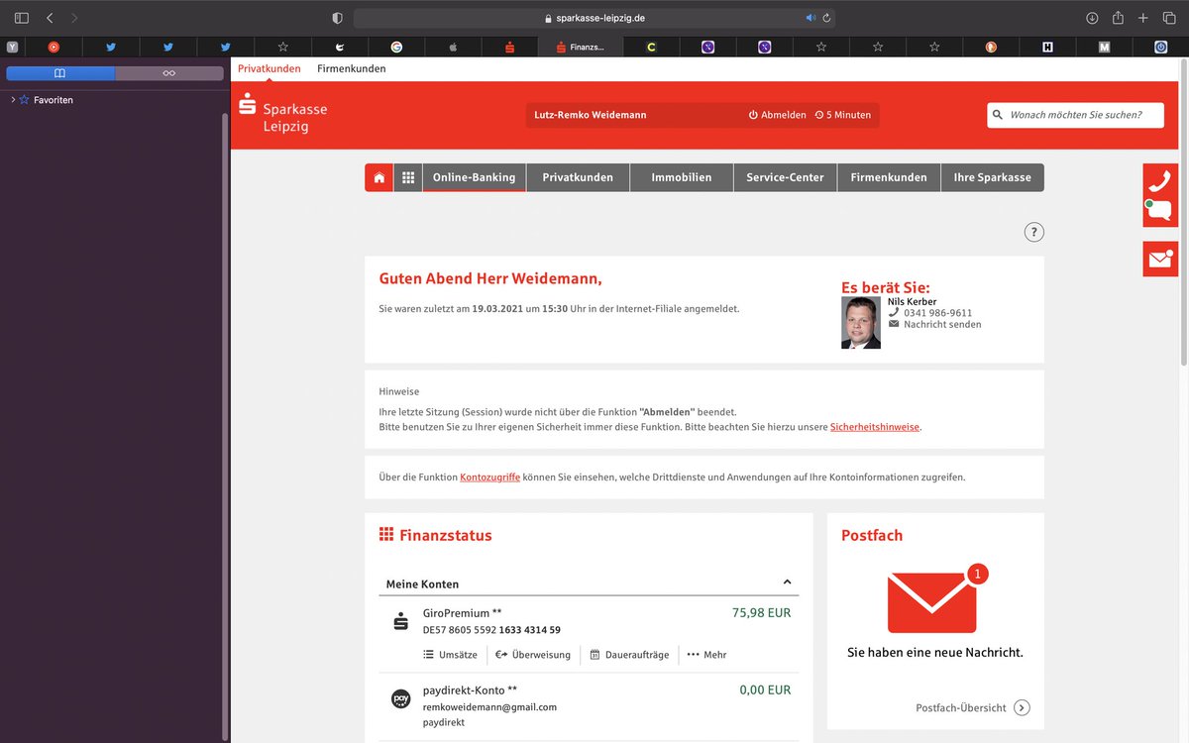Switch to the Y Combinator tab

click(x=12, y=47)
